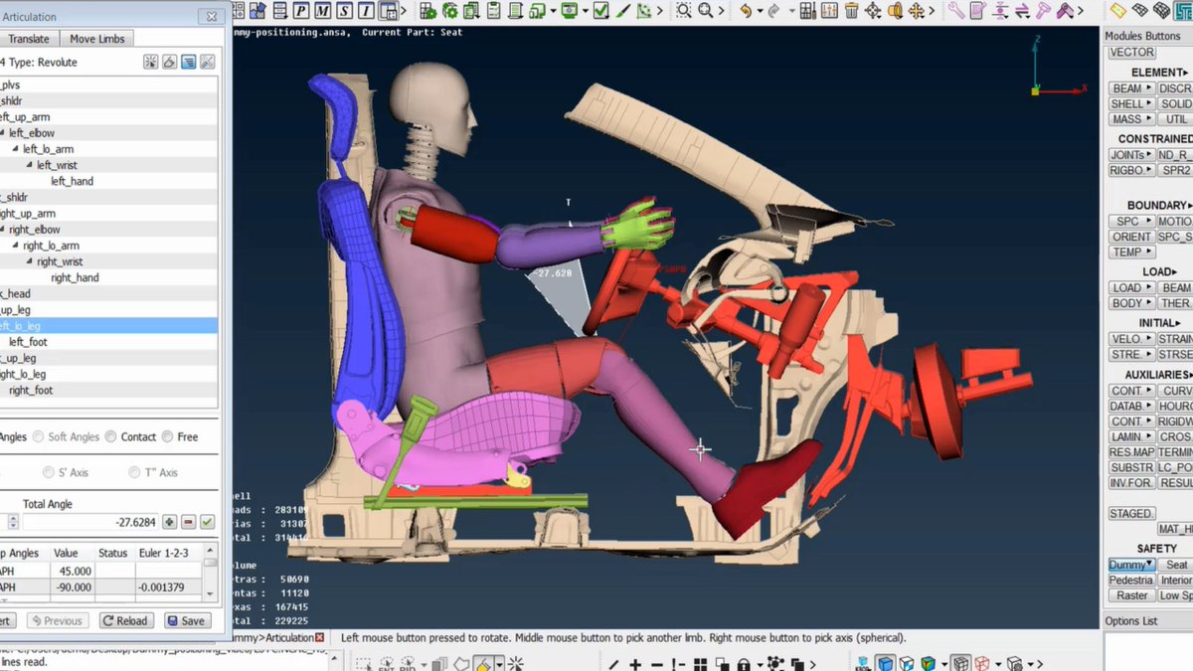
Task: Collapse the left_lo_arm tree node
Action: [16, 149]
